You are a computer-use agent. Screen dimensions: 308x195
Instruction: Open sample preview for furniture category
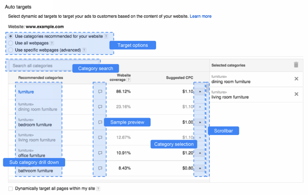(x=100, y=92)
